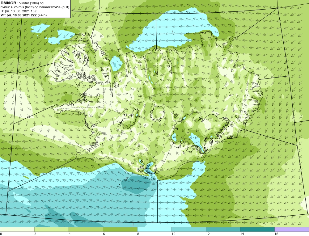Click the turquoise 10–12 m/s legend swatch

click(189, 229)
